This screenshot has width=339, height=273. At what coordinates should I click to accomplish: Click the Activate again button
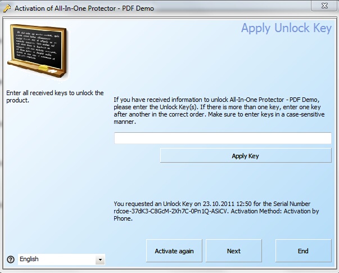tap(174, 251)
